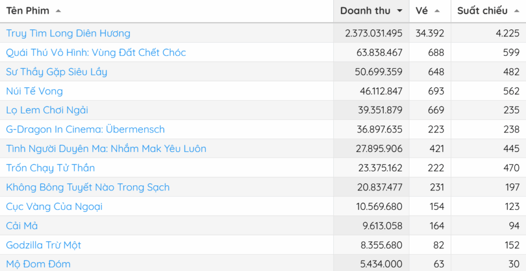Click sort arrow next to Tên Phim
The width and height of the screenshot is (526, 271).
pyautogui.click(x=58, y=11)
